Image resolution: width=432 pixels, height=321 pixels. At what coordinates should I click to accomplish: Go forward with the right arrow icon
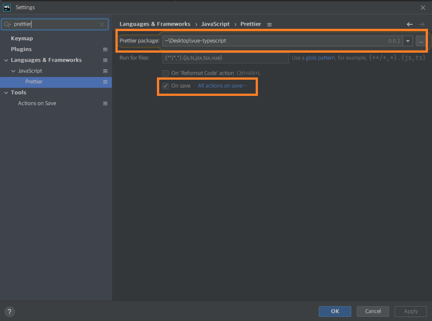tap(422, 24)
